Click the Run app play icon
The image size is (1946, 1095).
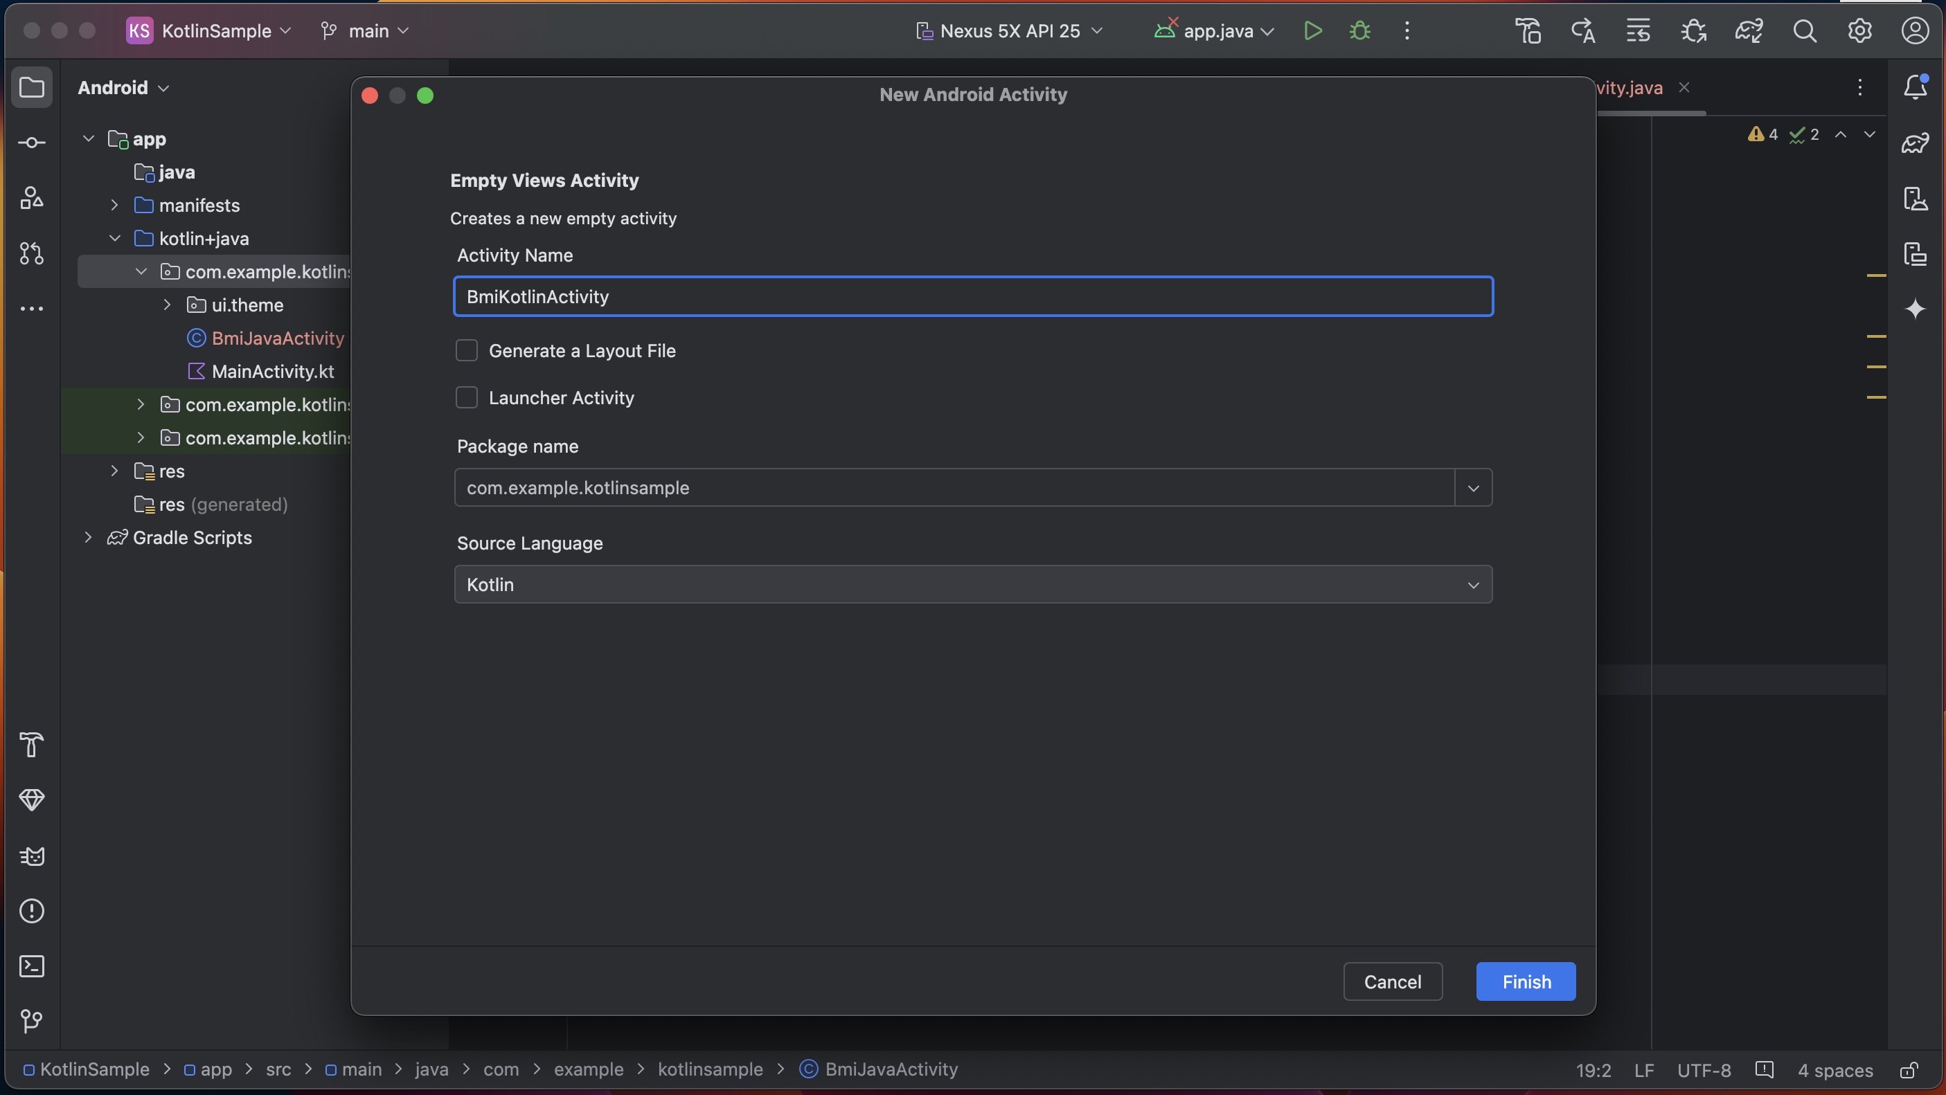pos(1313,31)
